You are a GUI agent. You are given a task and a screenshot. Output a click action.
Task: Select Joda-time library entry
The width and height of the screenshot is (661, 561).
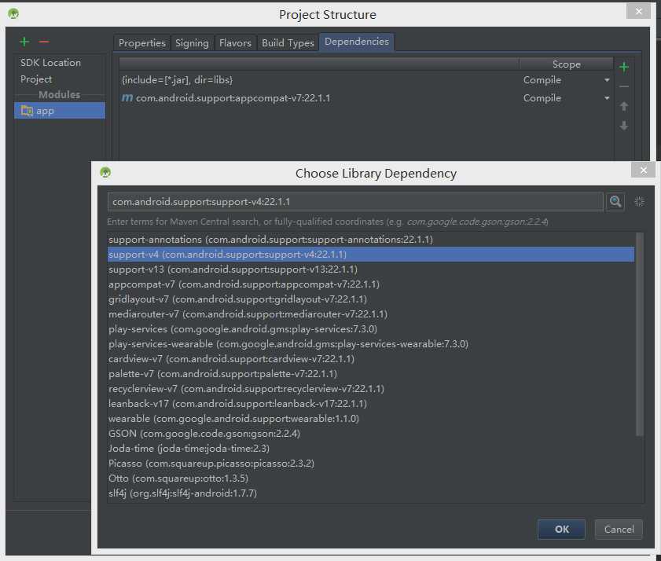(371, 449)
